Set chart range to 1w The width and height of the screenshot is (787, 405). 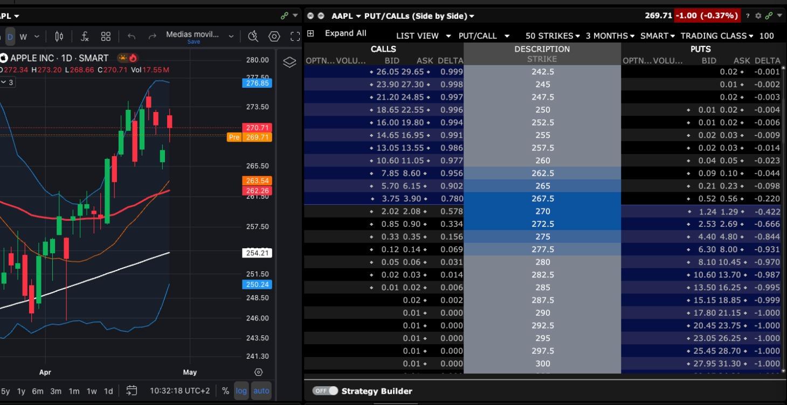92,391
